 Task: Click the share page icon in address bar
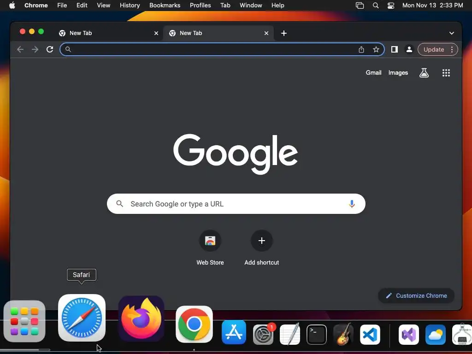[x=361, y=49]
